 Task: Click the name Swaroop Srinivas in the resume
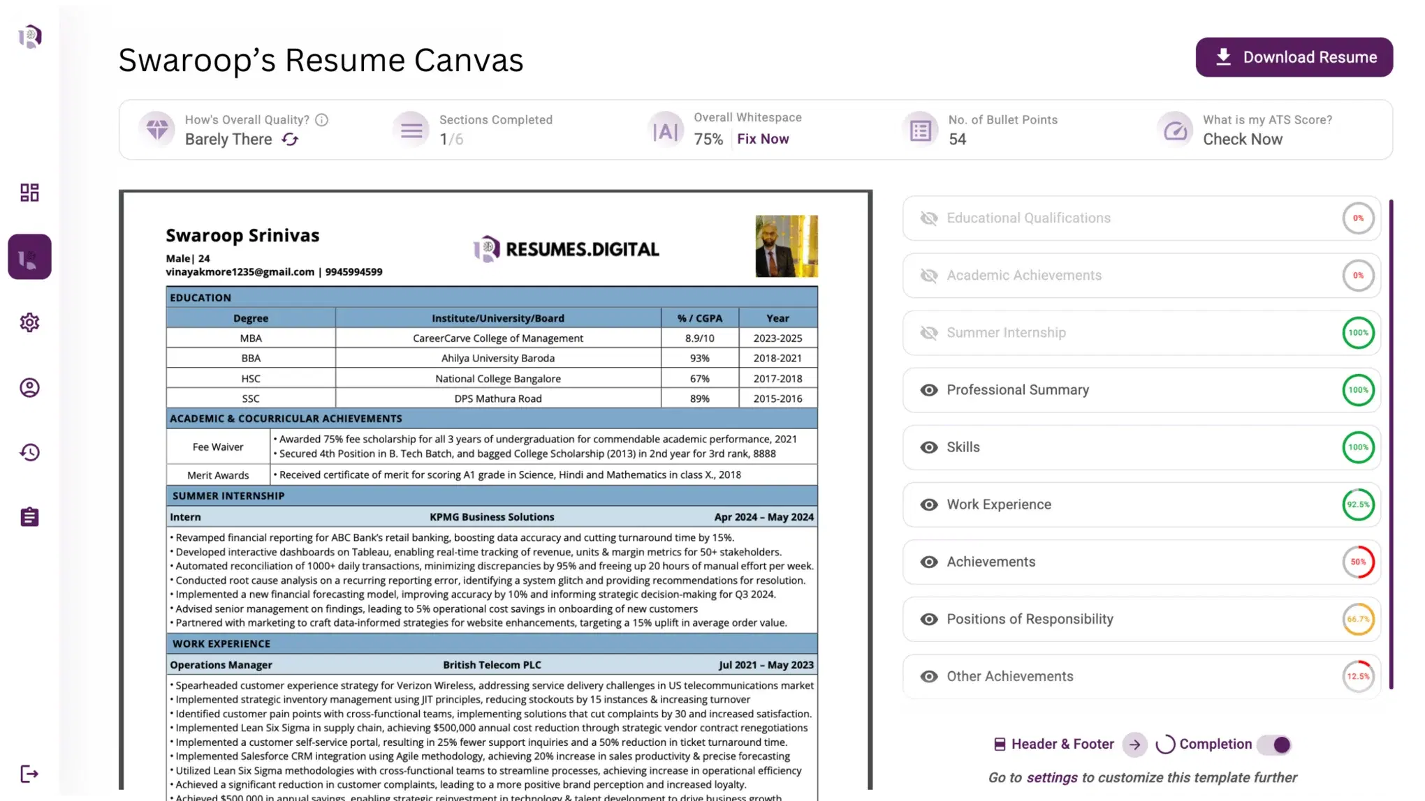(x=242, y=235)
